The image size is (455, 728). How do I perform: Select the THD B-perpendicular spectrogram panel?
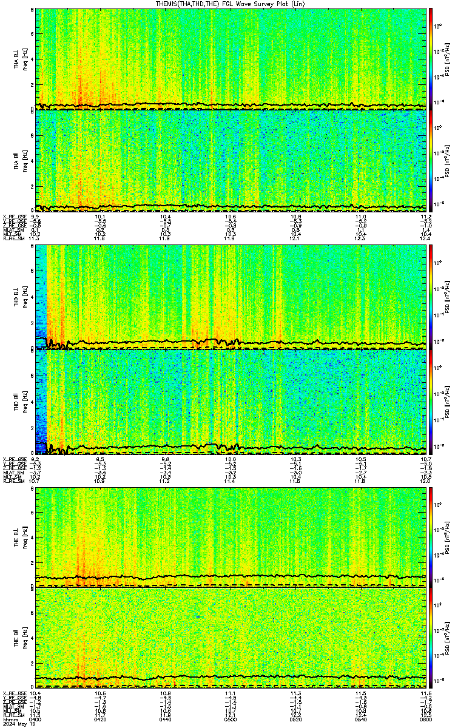pyautogui.click(x=231, y=296)
